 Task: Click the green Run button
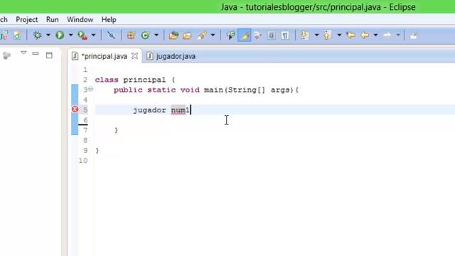pyautogui.click(x=60, y=36)
